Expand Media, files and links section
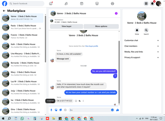Image resolution: width=165 pixels, height=121 pixels. pyautogui.click(x=142, y=52)
